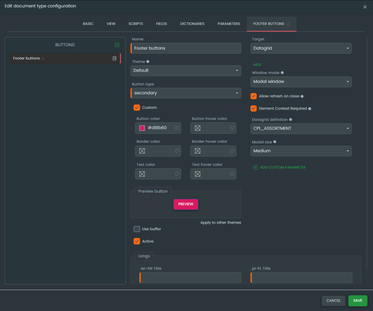This screenshot has width=373, height=311.
Task: Click the plus icon for Add Custom Parameter
Action: coord(255,167)
